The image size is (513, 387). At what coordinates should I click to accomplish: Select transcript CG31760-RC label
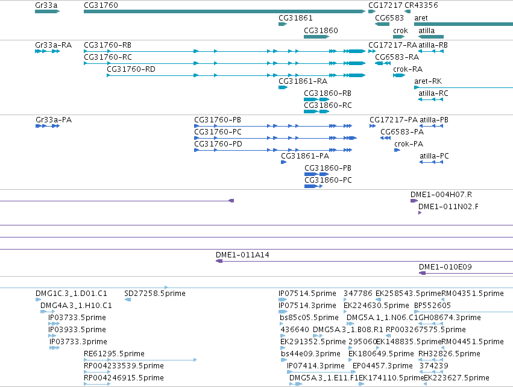pyautogui.click(x=108, y=57)
